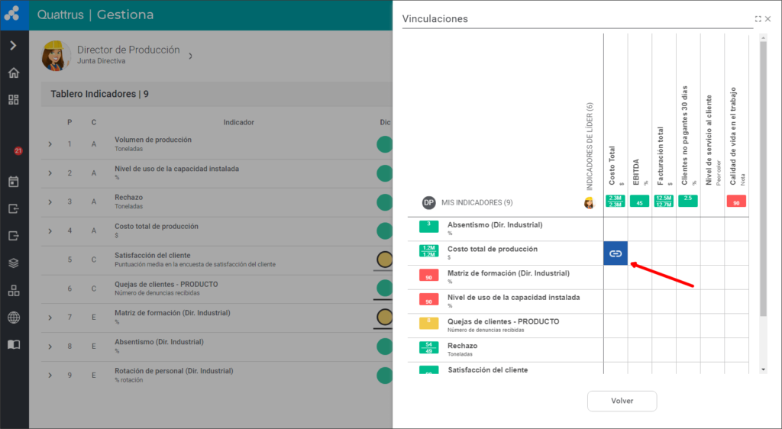This screenshot has width=782, height=429.
Task: Open the book manual icon in sidebar
Action: pyautogui.click(x=14, y=345)
